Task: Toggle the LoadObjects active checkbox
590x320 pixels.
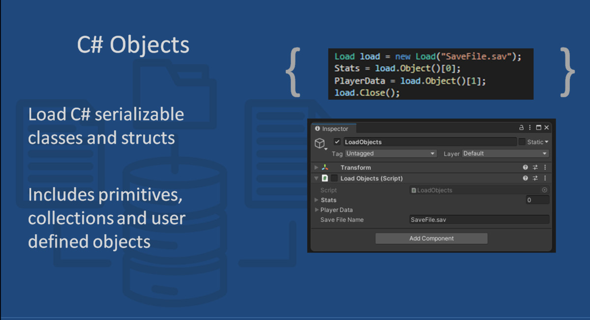Action: (x=336, y=141)
